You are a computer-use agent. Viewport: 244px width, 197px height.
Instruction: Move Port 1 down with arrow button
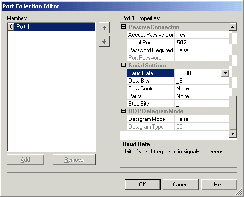(x=104, y=42)
